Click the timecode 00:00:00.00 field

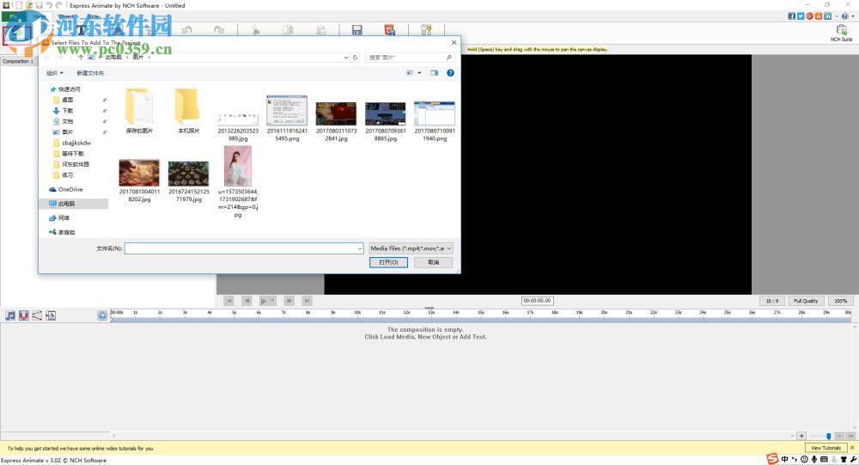pyautogui.click(x=537, y=301)
